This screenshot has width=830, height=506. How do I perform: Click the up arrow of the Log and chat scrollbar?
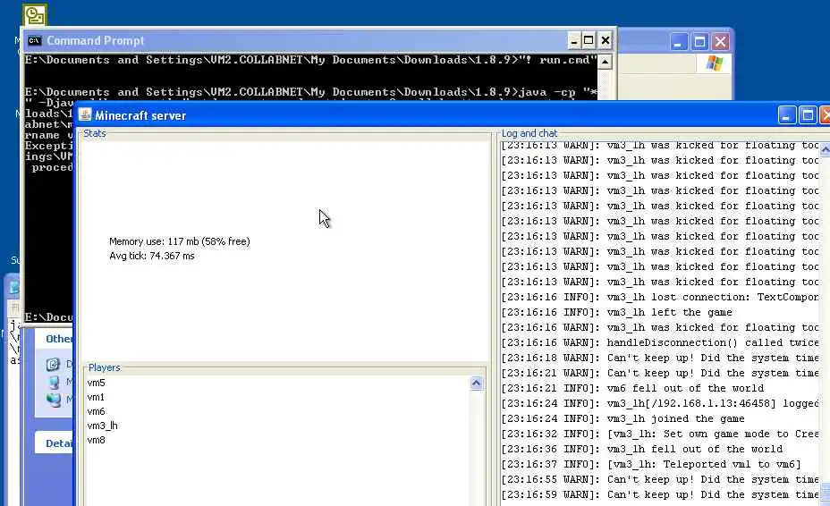(x=825, y=150)
